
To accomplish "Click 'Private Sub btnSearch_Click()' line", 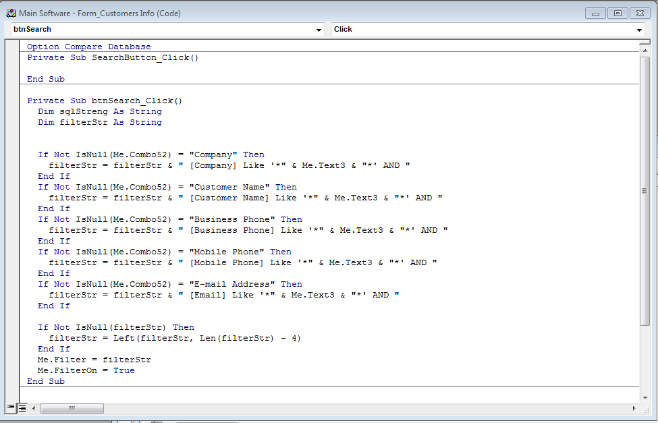I will (105, 101).
